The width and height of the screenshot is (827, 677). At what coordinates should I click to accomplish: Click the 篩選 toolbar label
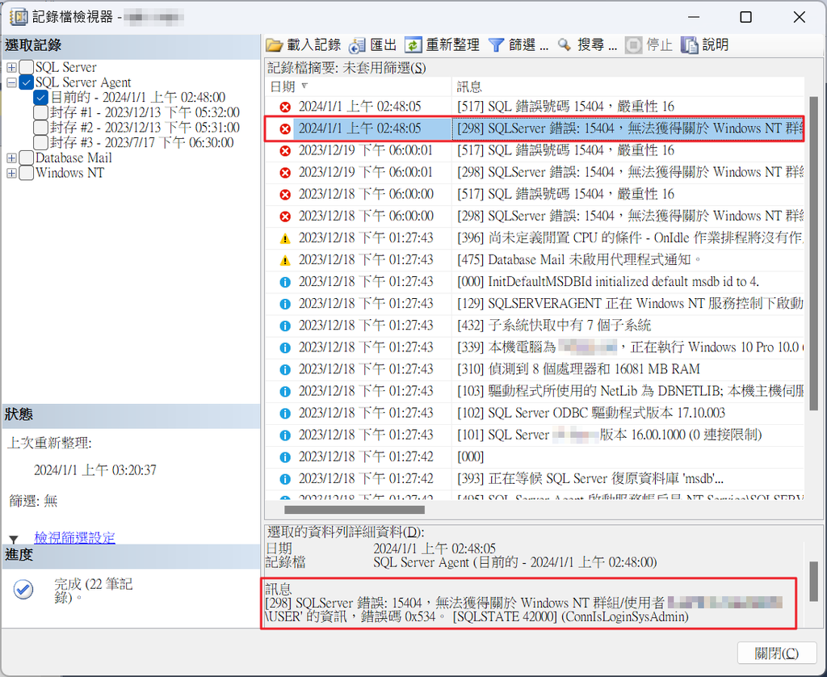point(528,45)
